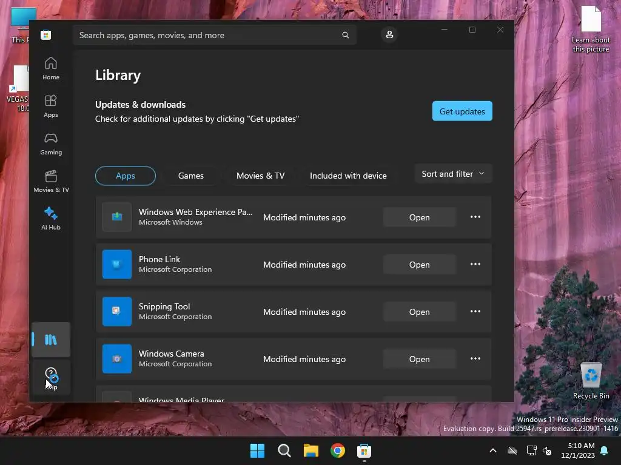Open more options for Phone Link
Screen dimensions: 621x465
click(475, 264)
